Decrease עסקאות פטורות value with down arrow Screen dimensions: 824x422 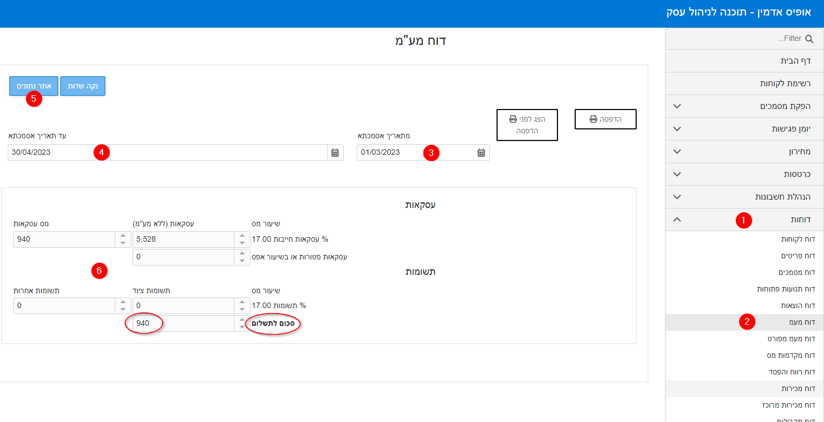[x=242, y=261]
